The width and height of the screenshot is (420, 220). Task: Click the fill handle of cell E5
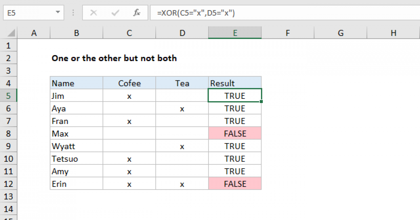(261, 102)
